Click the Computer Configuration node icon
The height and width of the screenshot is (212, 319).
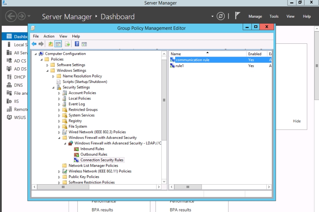(41, 54)
